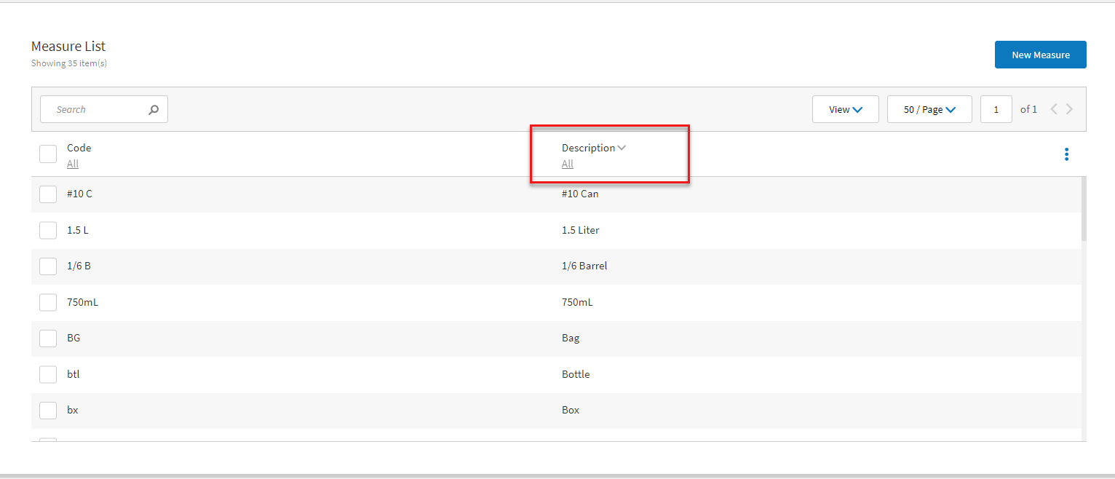Open the View dropdown
The image size is (1115, 479).
pyautogui.click(x=845, y=109)
